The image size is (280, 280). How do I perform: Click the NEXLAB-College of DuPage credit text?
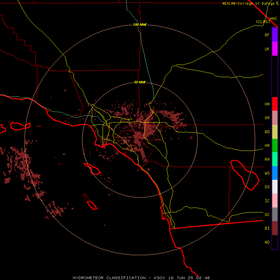[248, 3]
